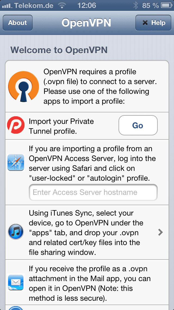Open the Help page
Screen dimensions: 174x310
click(153, 23)
